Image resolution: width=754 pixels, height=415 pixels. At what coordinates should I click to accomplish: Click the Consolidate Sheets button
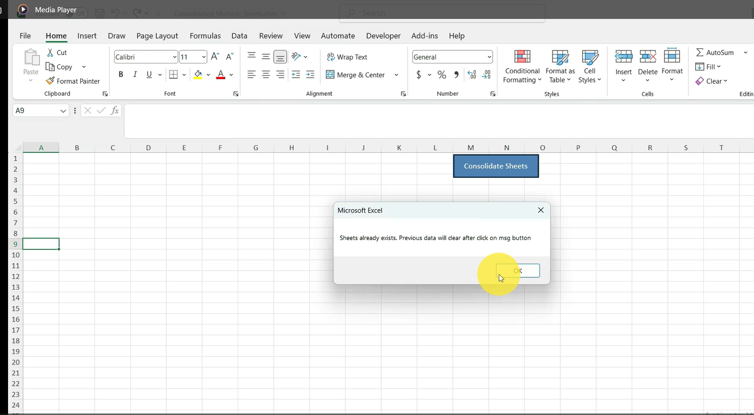(x=495, y=166)
